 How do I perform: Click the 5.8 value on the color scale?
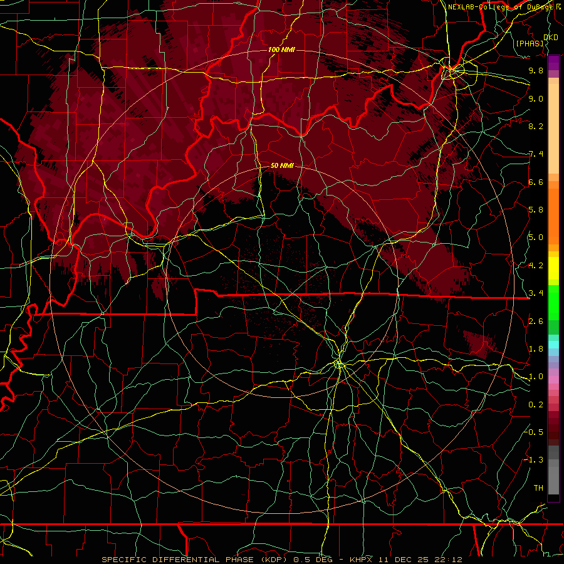coord(536,210)
